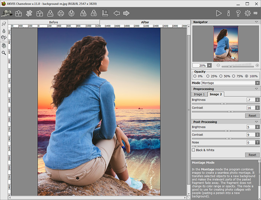Image resolution: width=261 pixels, height=200 pixels.
Task: Click the canvas horizontal scrollbar
Action: click(x=98, y=198)
